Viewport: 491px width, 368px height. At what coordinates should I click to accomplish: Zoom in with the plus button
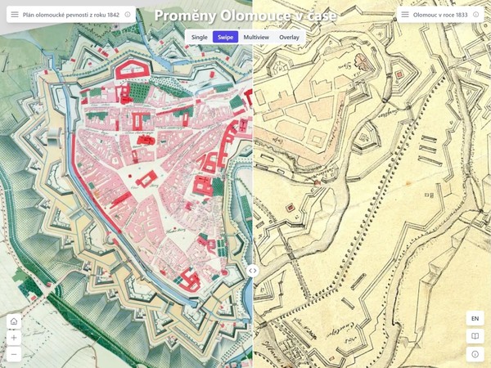(14, 338)
